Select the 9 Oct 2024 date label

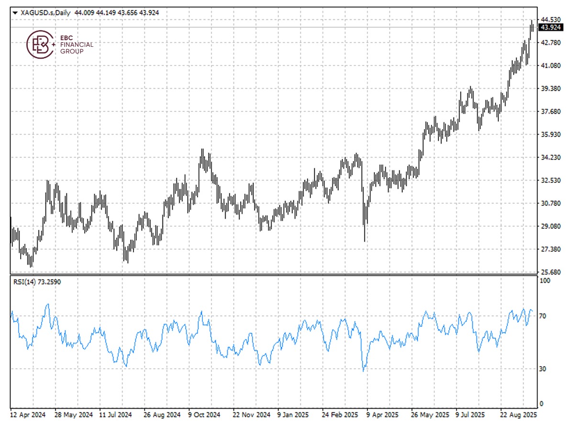(x=204, y=415)
